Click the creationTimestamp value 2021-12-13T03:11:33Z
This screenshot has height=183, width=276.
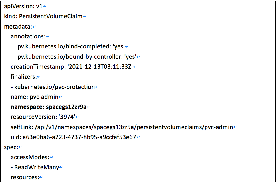point(100,67)
